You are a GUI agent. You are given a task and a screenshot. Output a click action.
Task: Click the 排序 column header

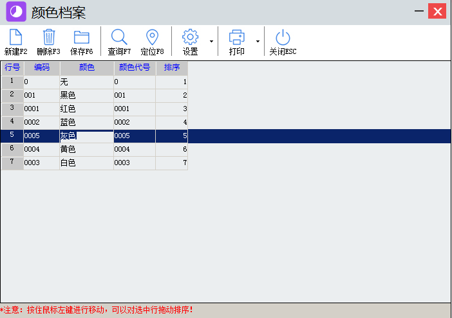coord(171,67)
